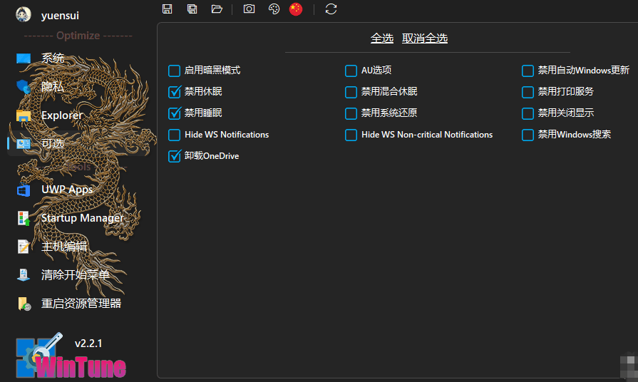
Task: Open the 主机编辑 tool label
Action: [x=64, y=247]
